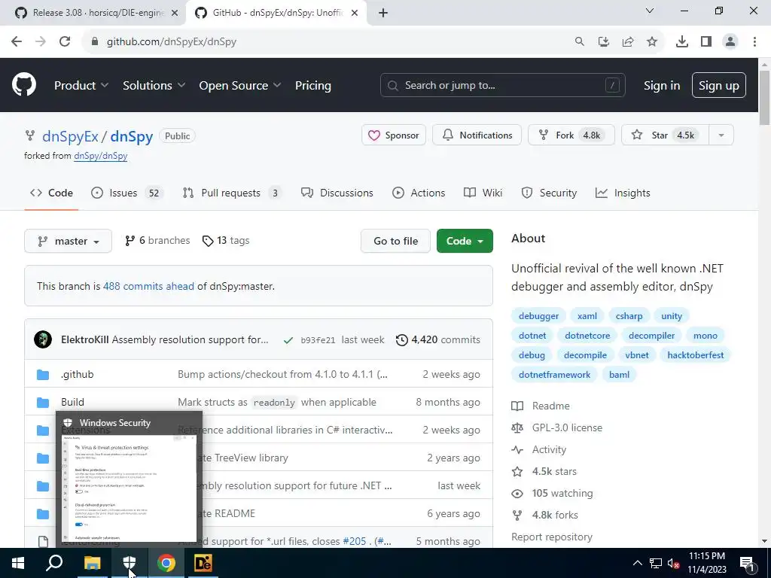Open the master branch selector
The width and height of the screenshot is (771, 578).
69,241
